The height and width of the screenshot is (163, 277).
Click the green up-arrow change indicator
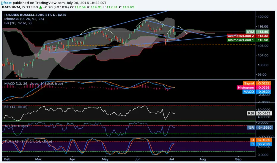(x=40, y=7)
